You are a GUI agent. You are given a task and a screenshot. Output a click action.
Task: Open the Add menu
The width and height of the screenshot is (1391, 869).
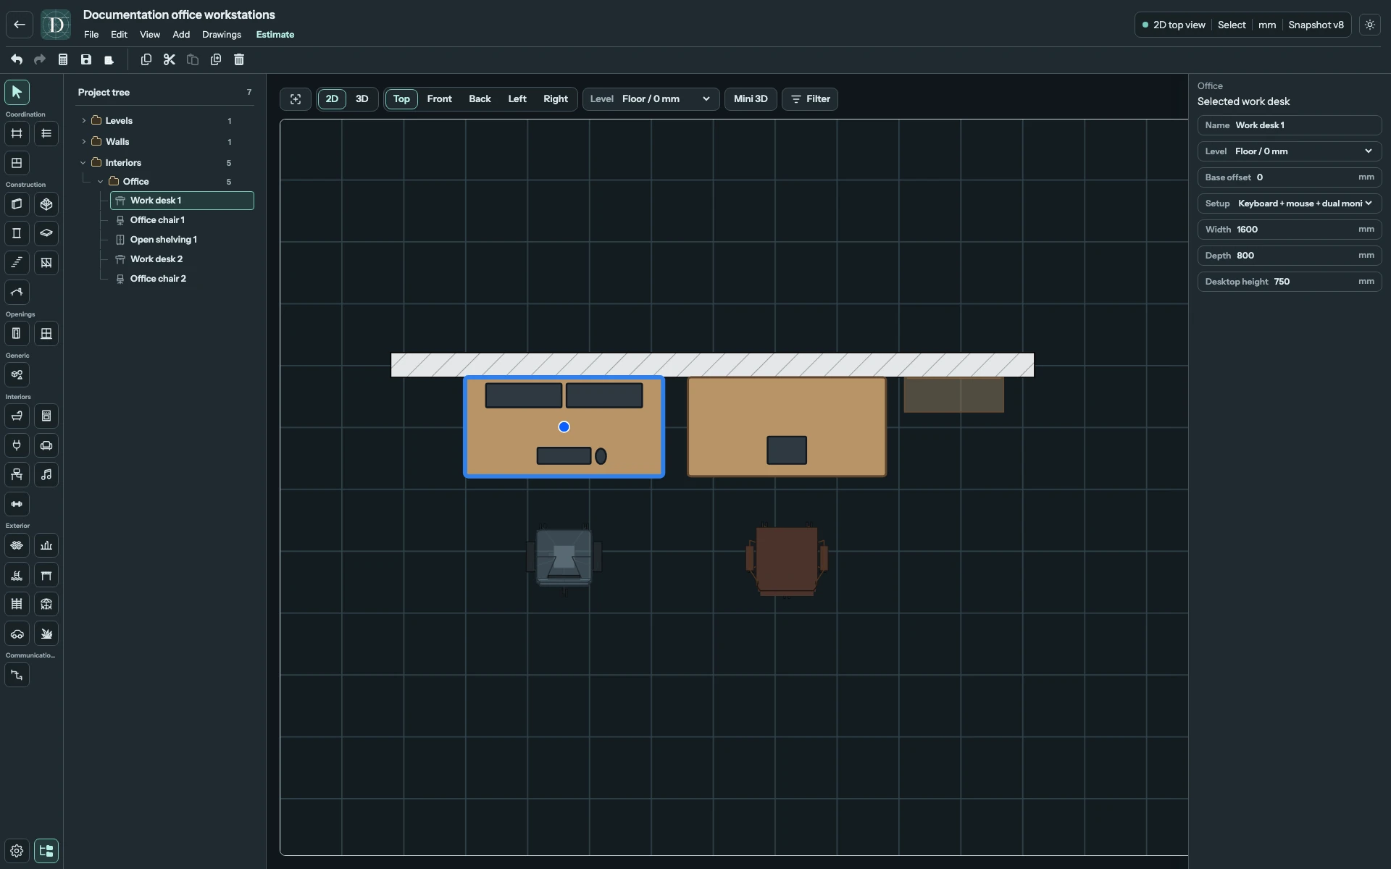coord(181,35)
